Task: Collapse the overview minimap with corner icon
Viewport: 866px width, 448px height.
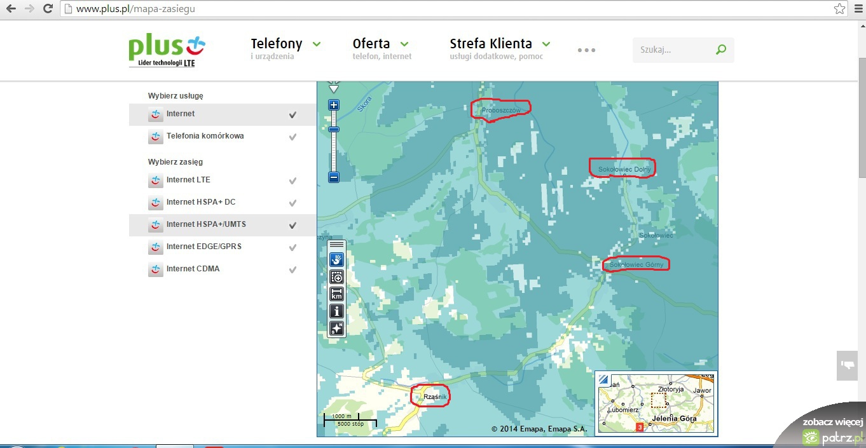Action: [603, 380]
